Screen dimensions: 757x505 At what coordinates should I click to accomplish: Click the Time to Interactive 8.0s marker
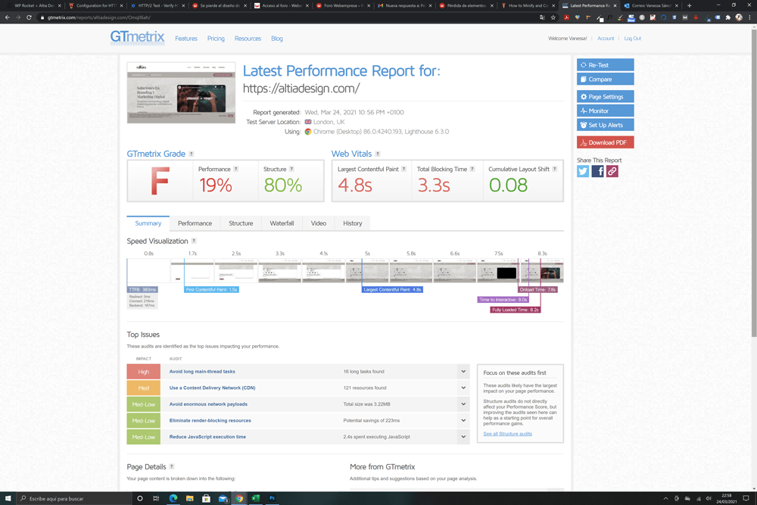click(x=503, y=300)
